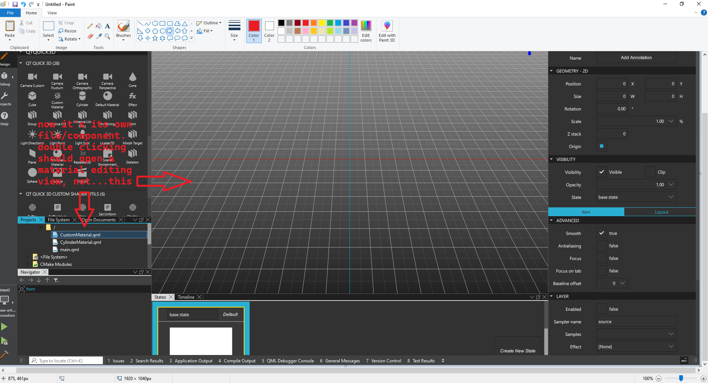Pick the Color picker eyedropper tool

click(99, 36)
